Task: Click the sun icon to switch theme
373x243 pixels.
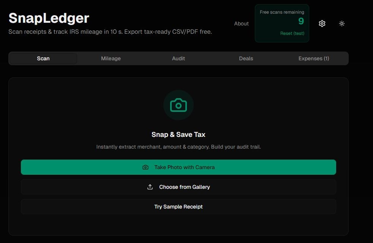Action: tap(342, 24)
